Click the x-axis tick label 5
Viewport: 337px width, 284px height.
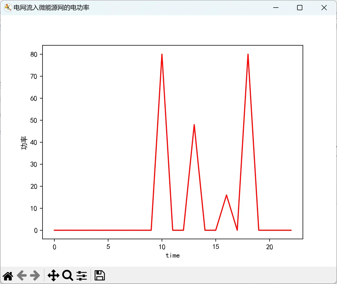tap(108, 247)
